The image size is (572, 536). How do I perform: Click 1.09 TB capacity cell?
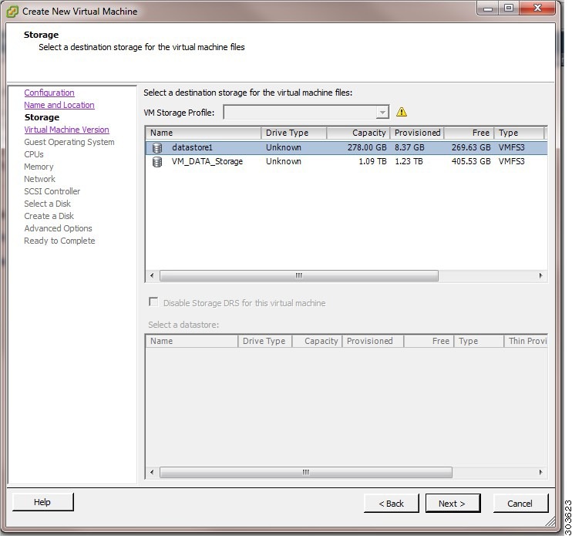372,161
